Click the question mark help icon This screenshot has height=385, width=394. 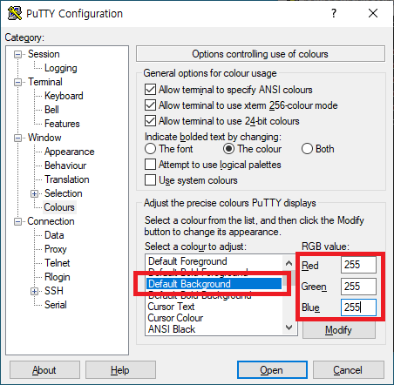pos(334,13)
